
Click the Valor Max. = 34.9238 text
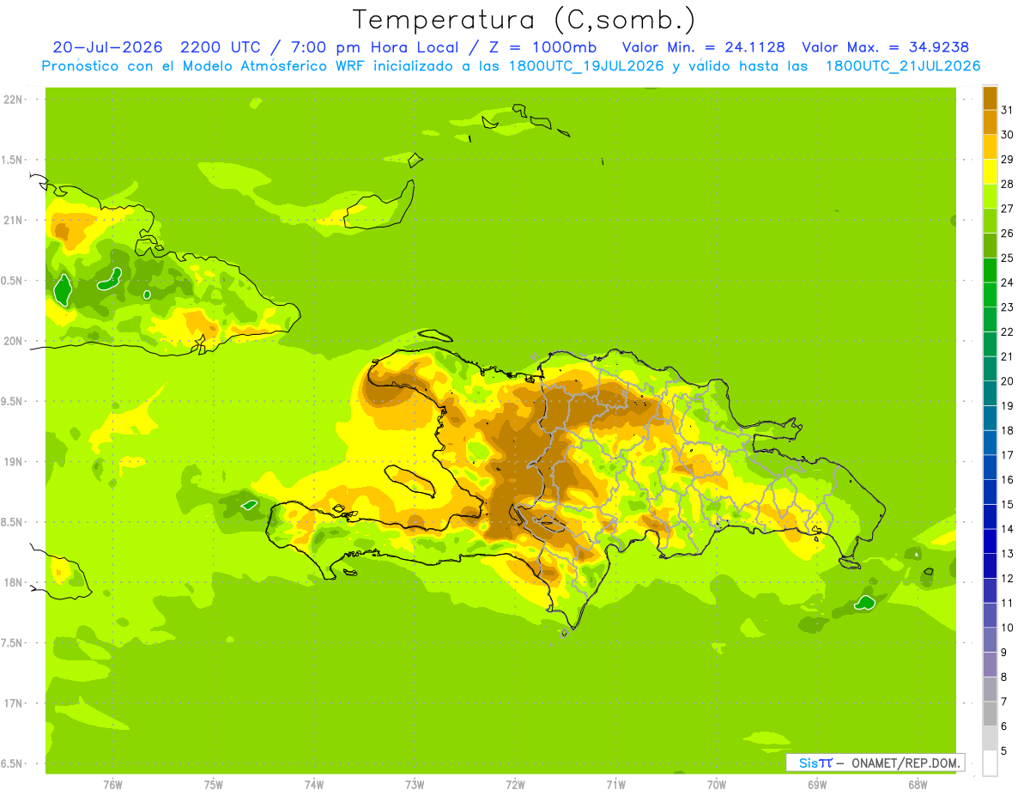tap(885, 47)
